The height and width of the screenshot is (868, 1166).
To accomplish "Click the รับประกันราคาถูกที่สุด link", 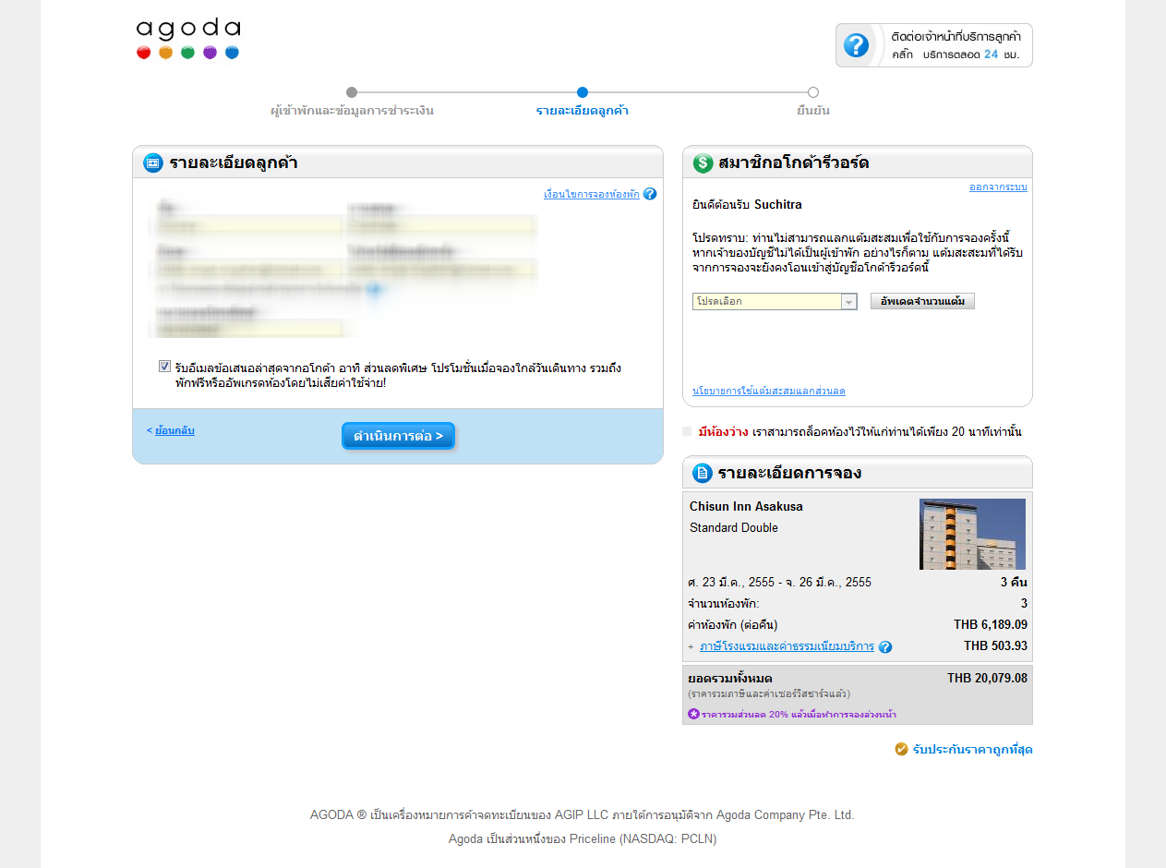I will coord(972,749).
